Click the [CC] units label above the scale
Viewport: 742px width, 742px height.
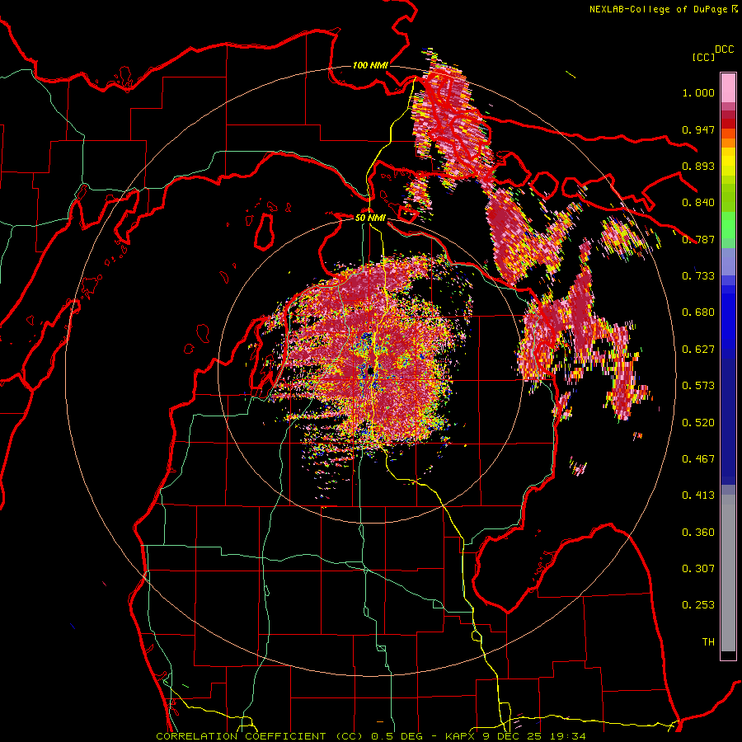[x=703, y=57]
